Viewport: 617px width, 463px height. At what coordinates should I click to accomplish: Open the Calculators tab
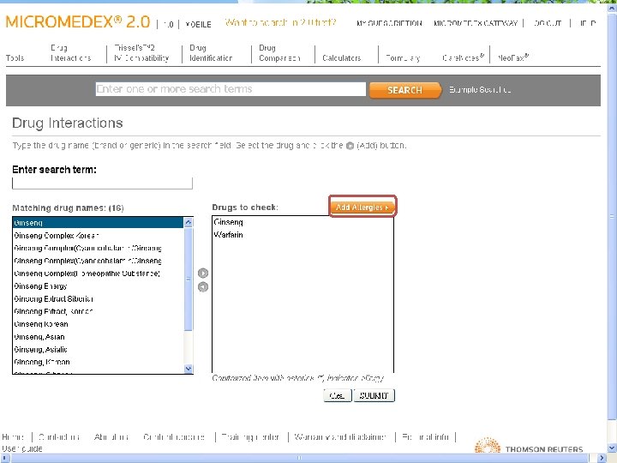(342, 58)
